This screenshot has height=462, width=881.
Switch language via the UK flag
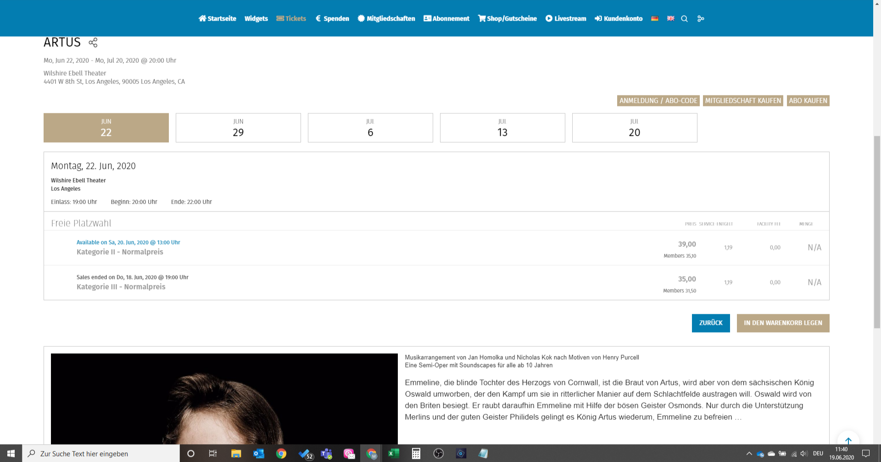click(x=670, y=19)
